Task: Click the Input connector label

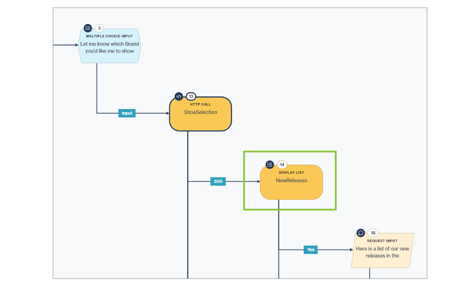Action: 127,113
